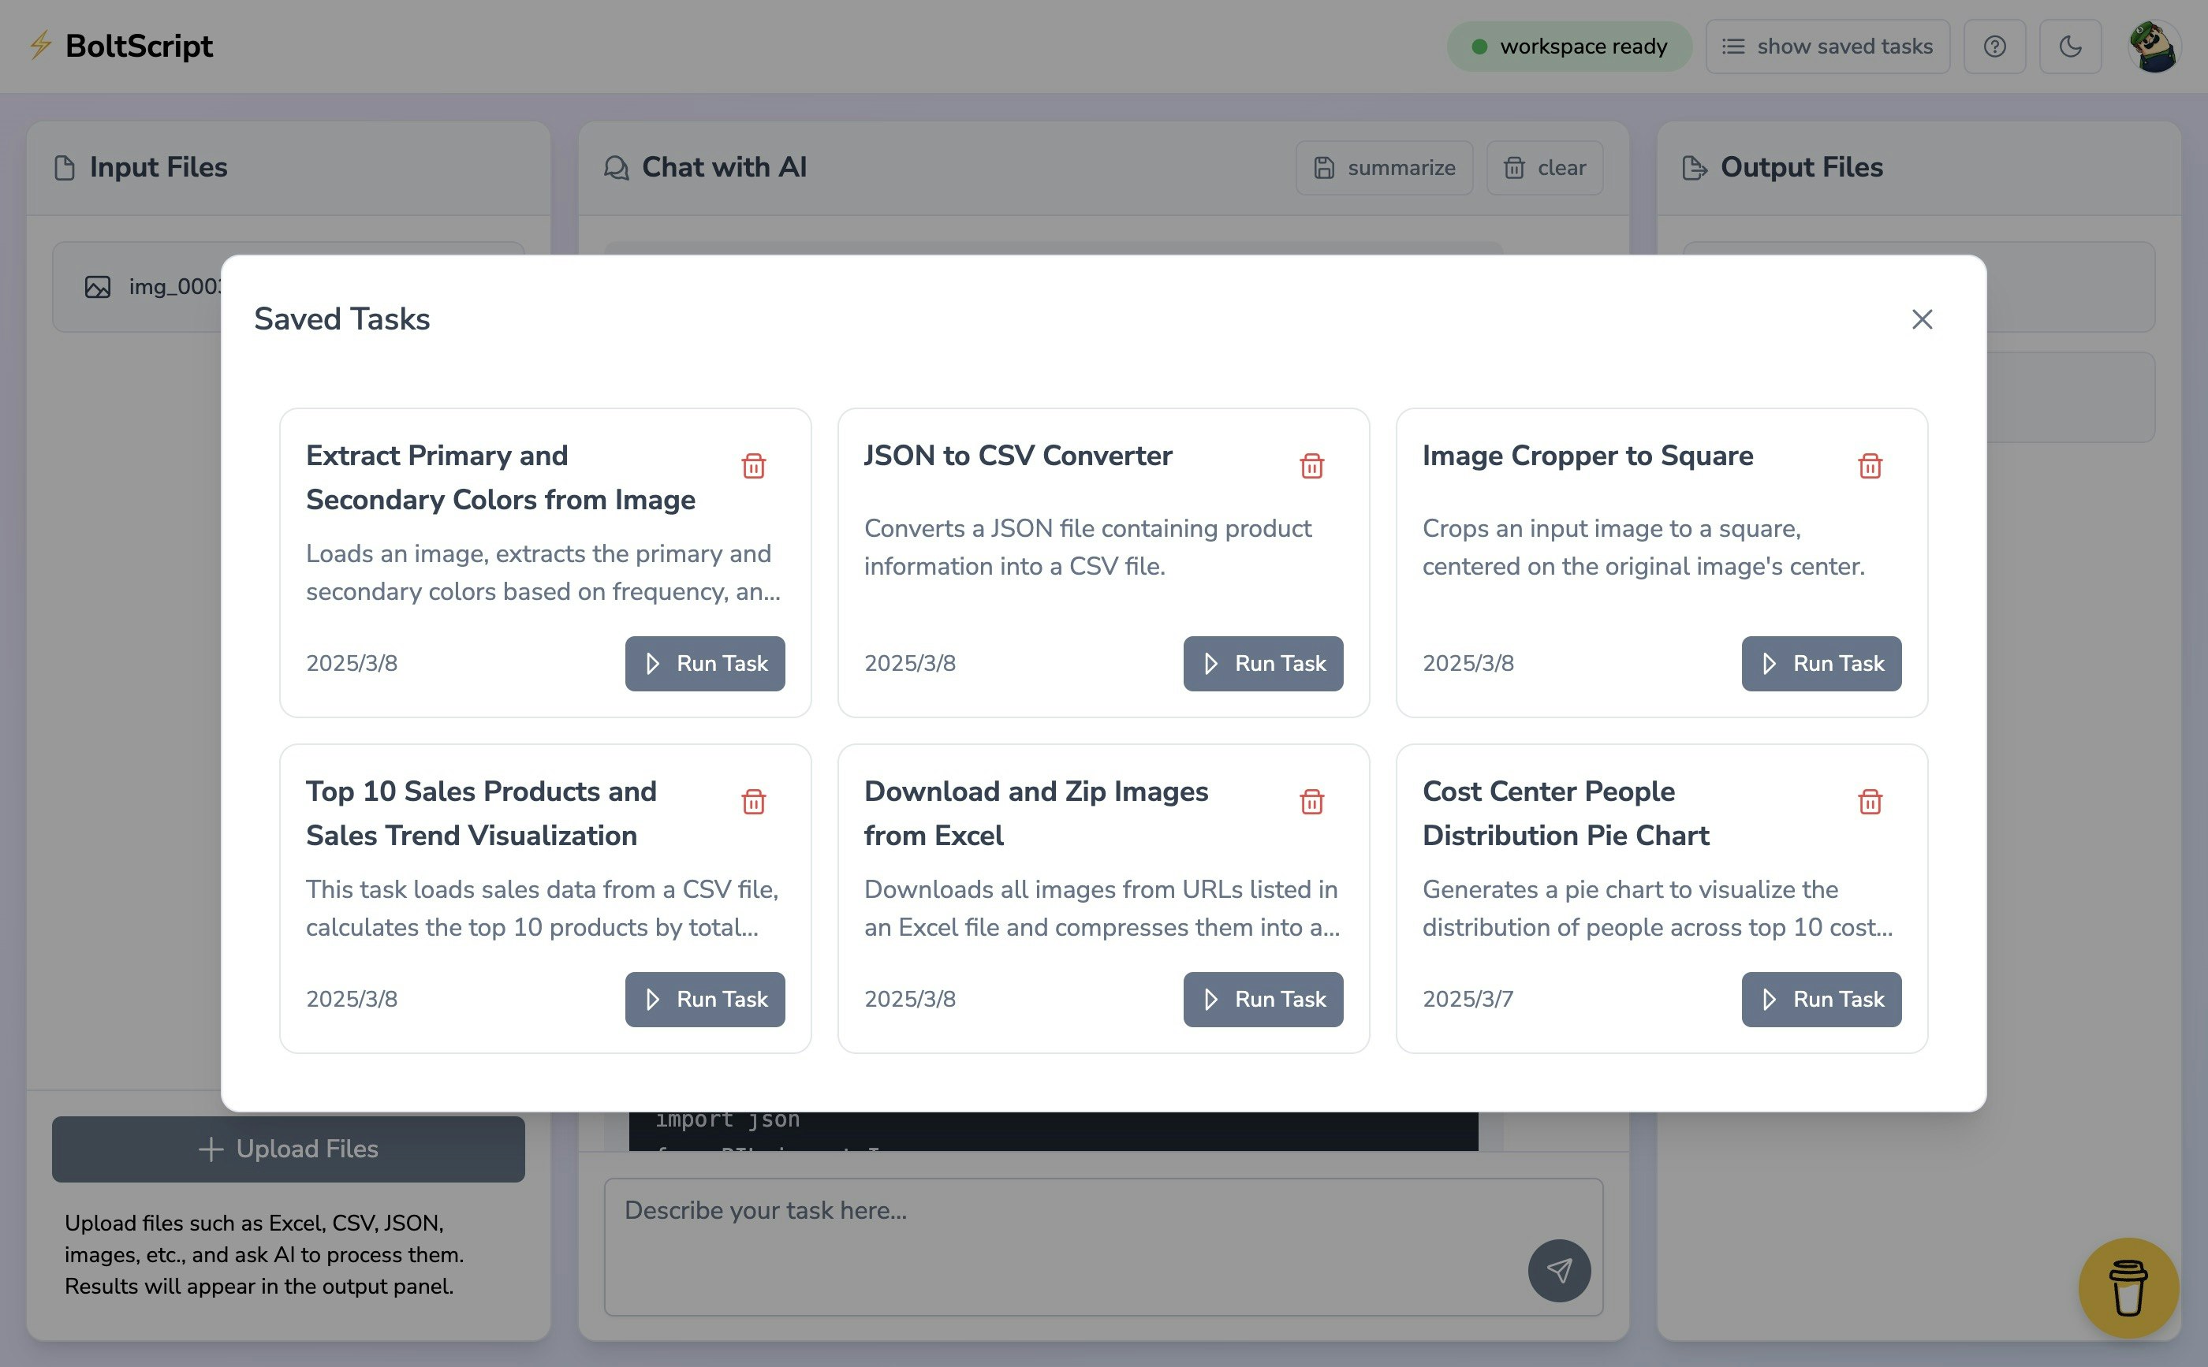The image size is (2208, 1367).
Task: Run the Cost Center Pie Chart task
Action: (x=1821, y=999)
